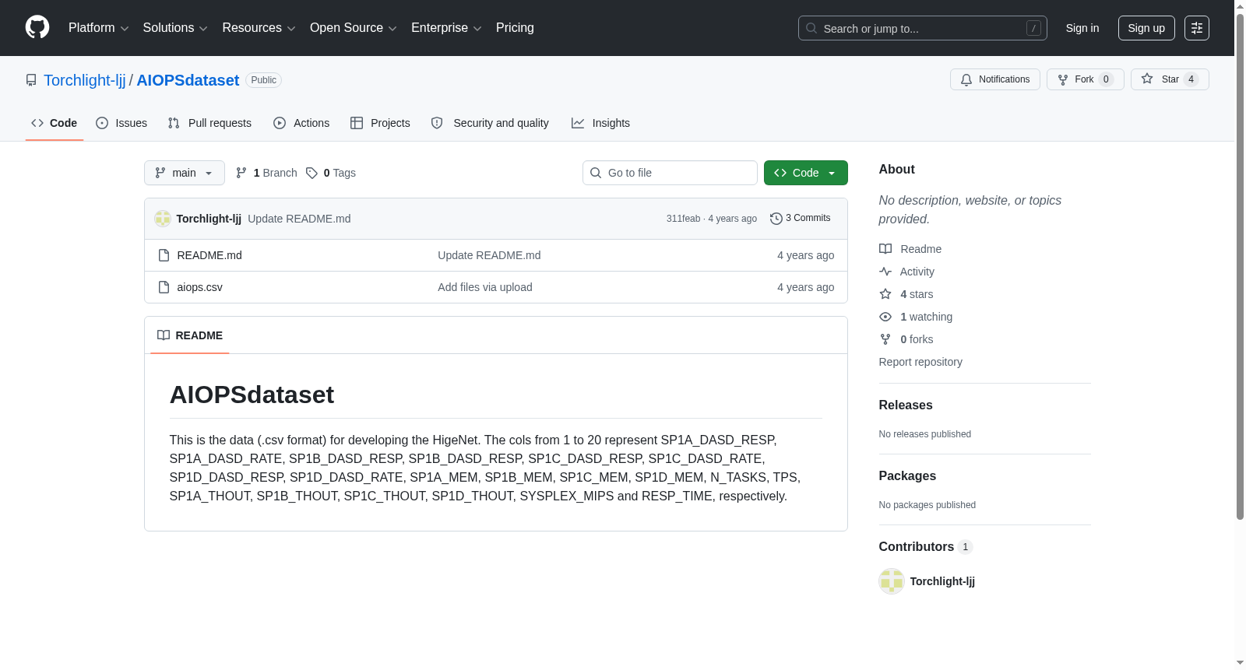Open the README.md file
This screenshot has height=670, width=1246.
[x=209, y=255]
